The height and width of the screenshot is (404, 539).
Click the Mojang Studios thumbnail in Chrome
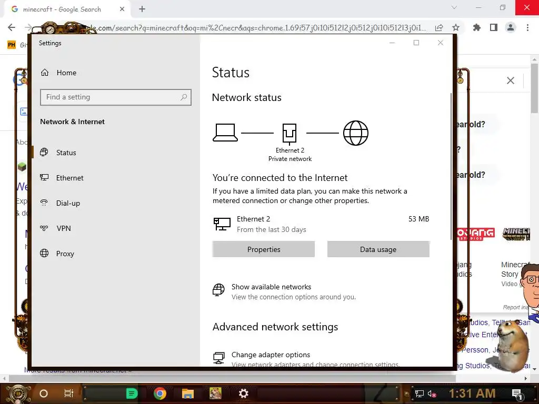[476, 234]
